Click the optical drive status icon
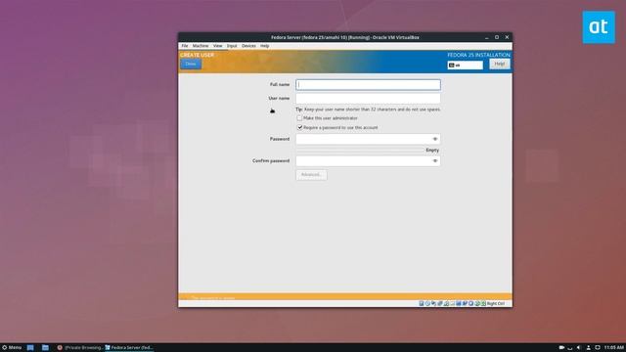 coord(427,304)
